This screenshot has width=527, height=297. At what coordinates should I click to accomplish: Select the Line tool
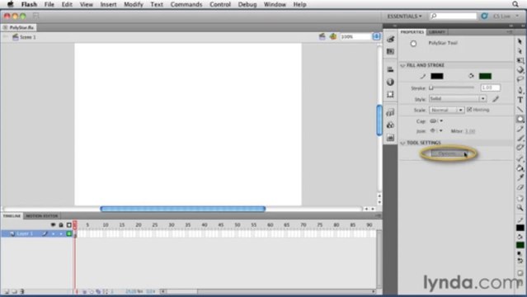(520, 110)
